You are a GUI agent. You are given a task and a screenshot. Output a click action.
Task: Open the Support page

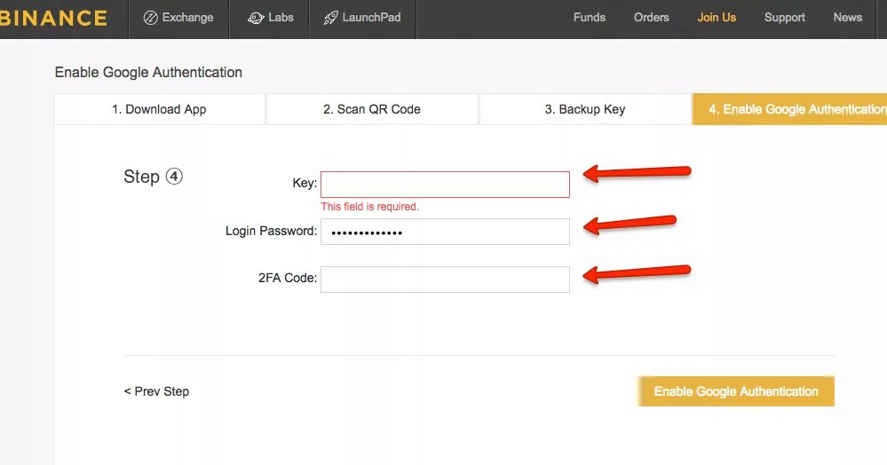[785, 17]
